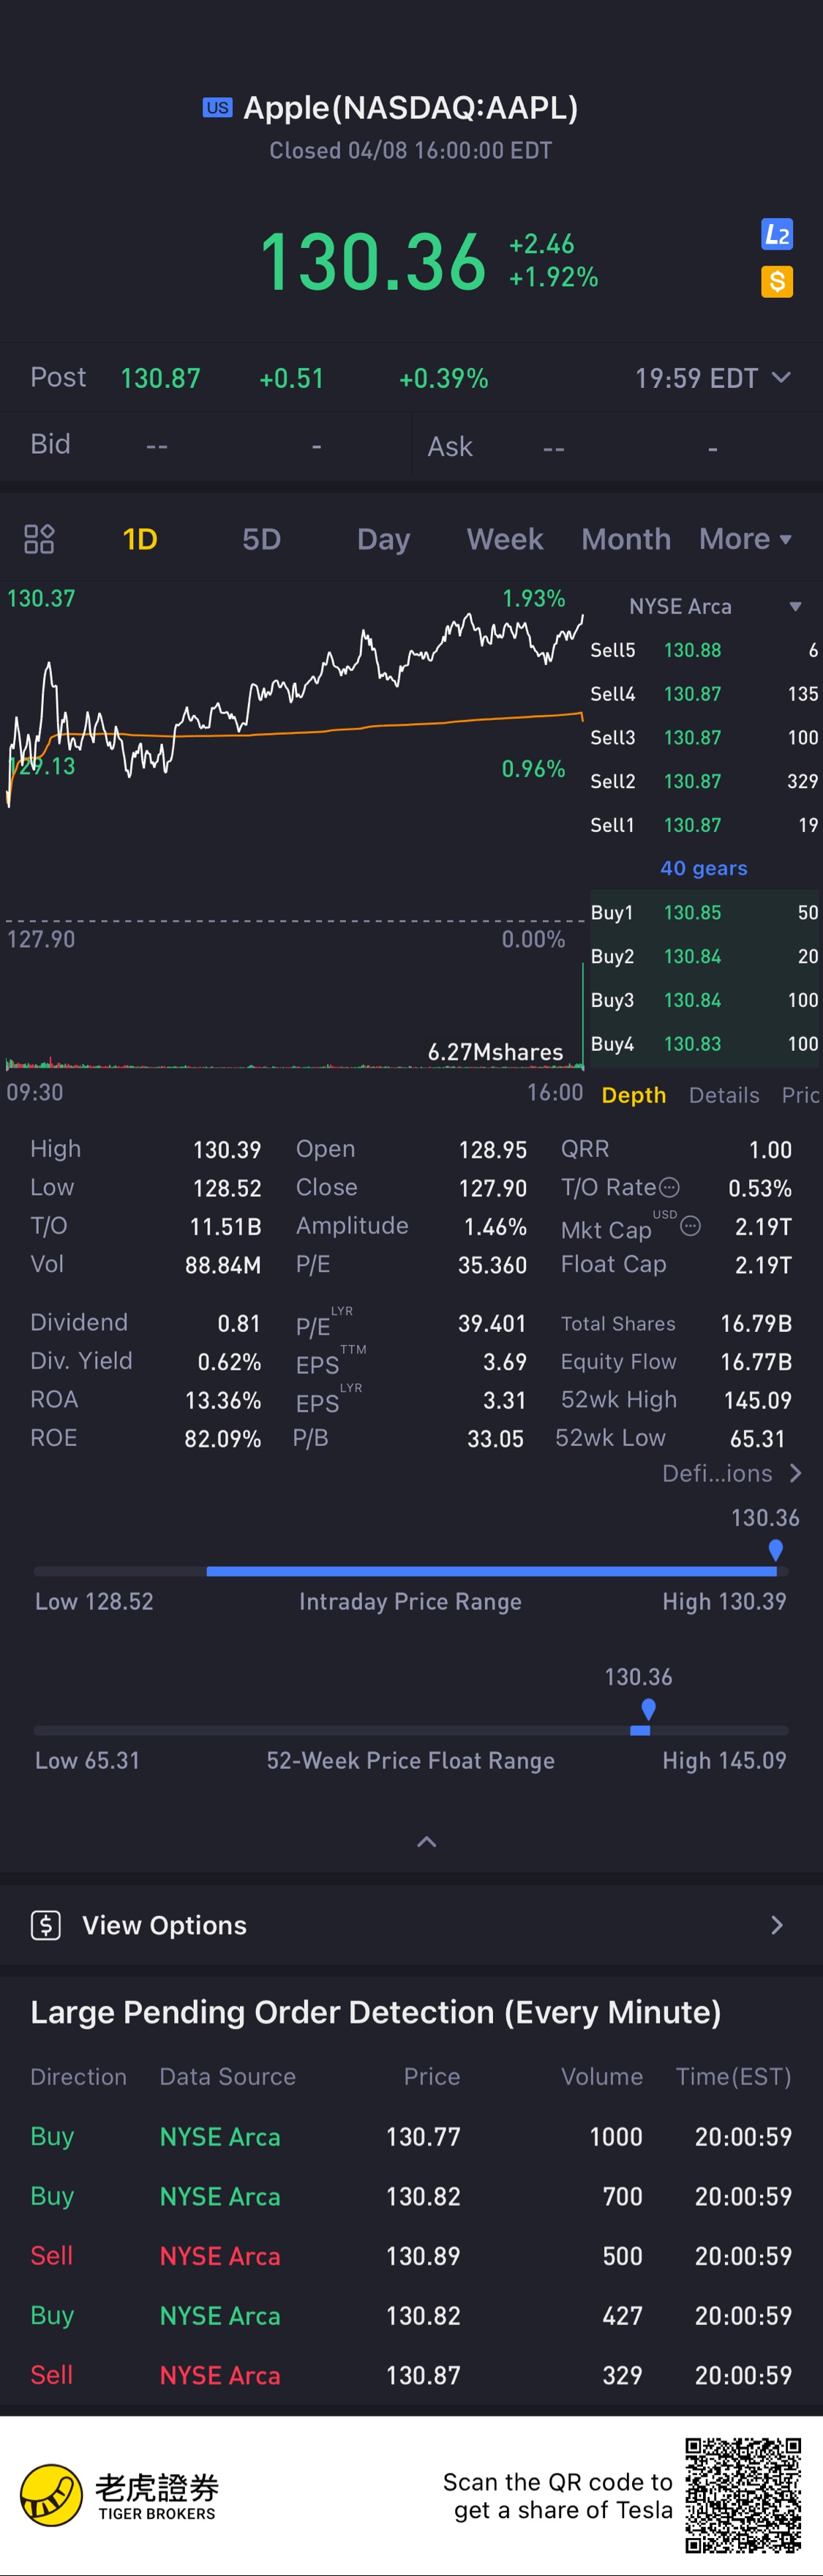Tap the 40 gears depth button
Screen dimensions: 823x2576
tap(703, 868)
